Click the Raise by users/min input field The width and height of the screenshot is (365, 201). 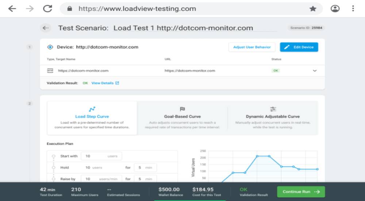tap(101, 179)
